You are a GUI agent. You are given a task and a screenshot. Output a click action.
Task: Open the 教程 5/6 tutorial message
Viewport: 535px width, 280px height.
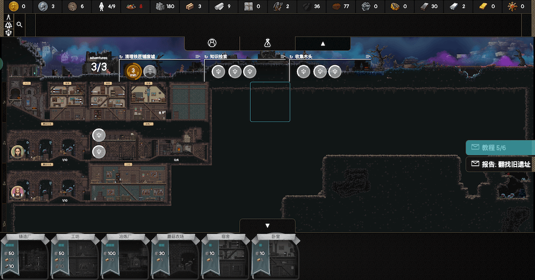(500, 148)
